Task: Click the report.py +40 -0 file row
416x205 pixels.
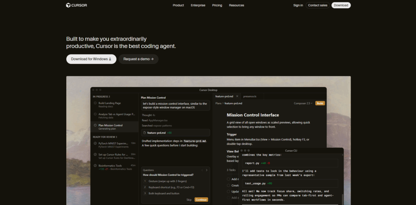Action: pyautogui.click(x=290, y=163)
